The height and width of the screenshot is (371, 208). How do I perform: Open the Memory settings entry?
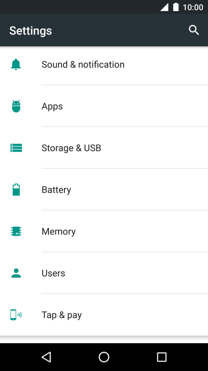(104, 231)
